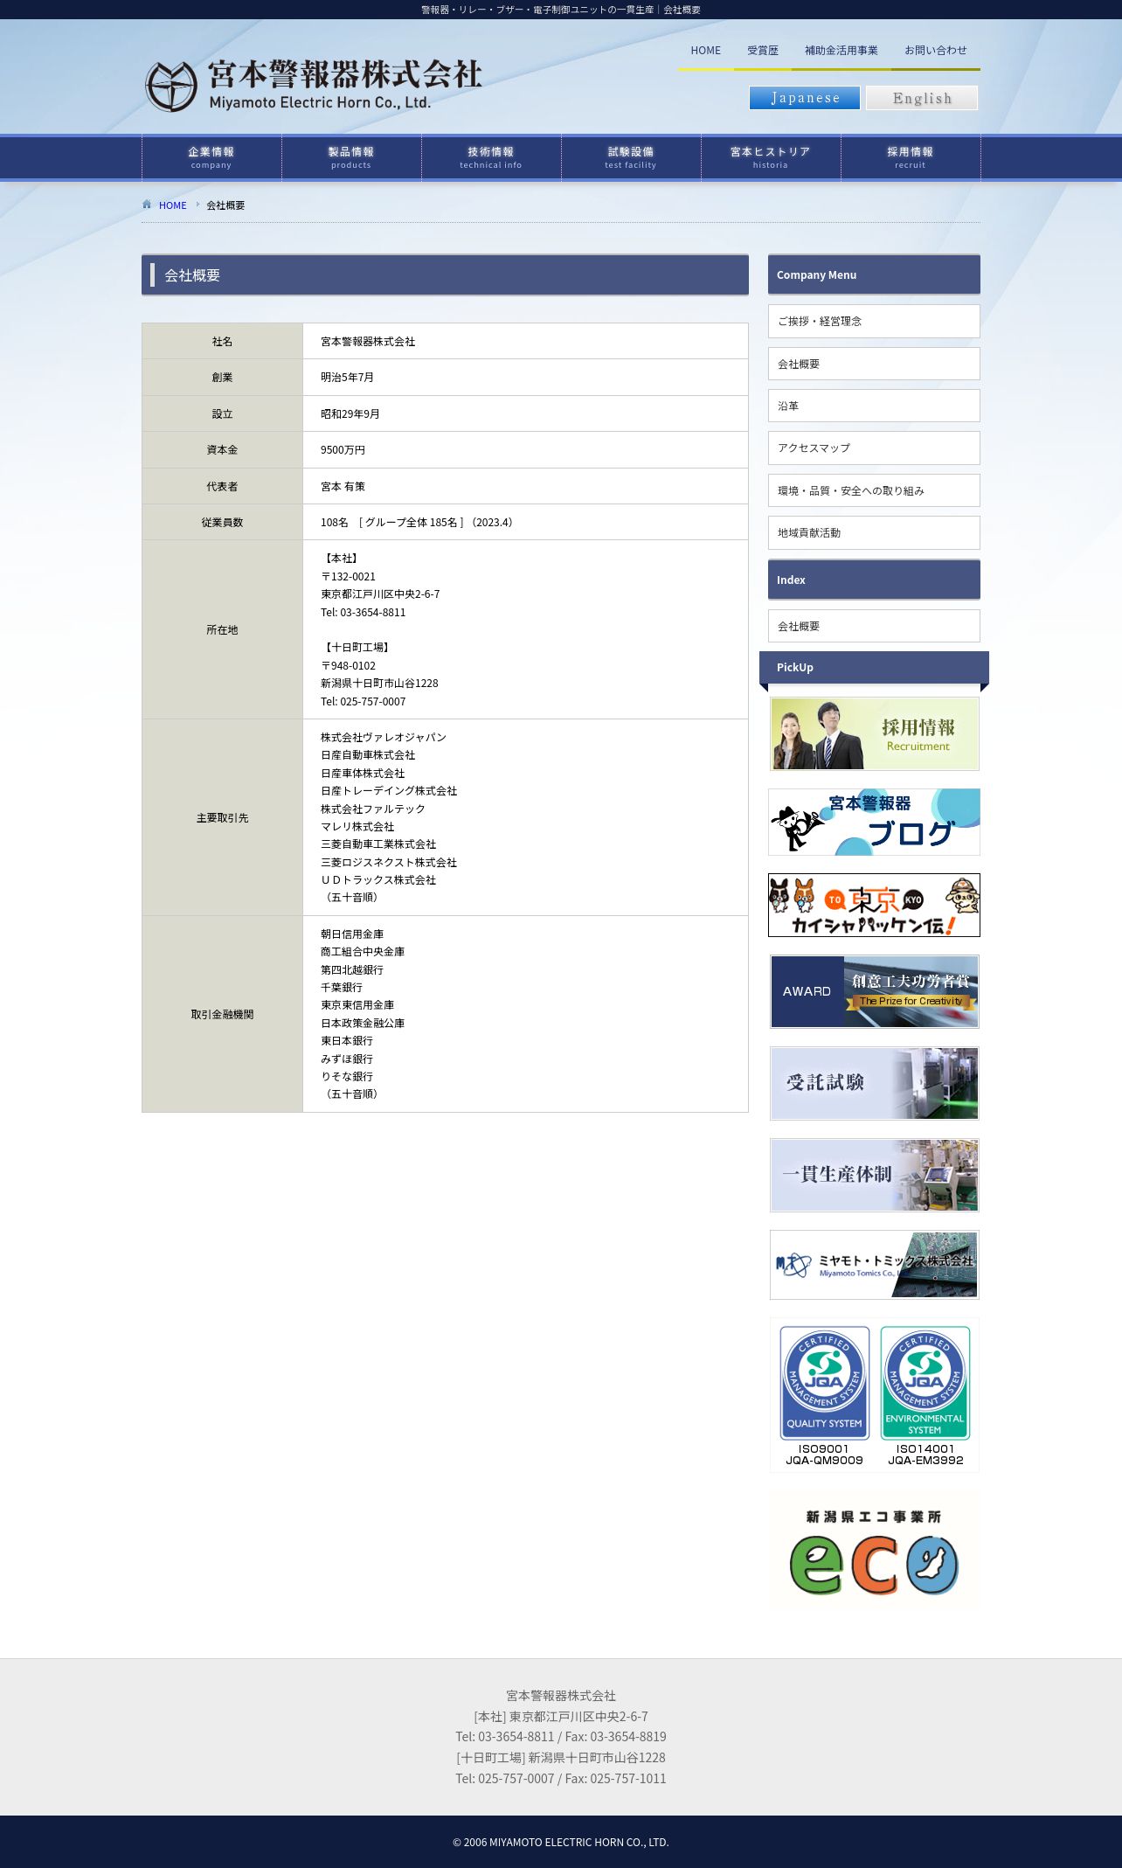The width and height of the screenshot is (1122, 1868).
Task: Click 株式会社ヴァレオジャパン in client list
Action: (384, 737)
